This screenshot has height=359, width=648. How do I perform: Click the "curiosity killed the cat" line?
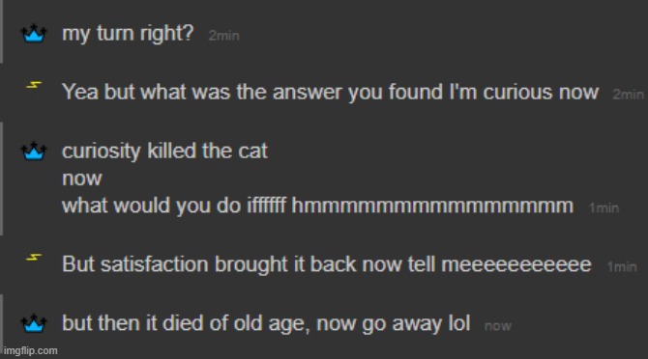point(164,151)
